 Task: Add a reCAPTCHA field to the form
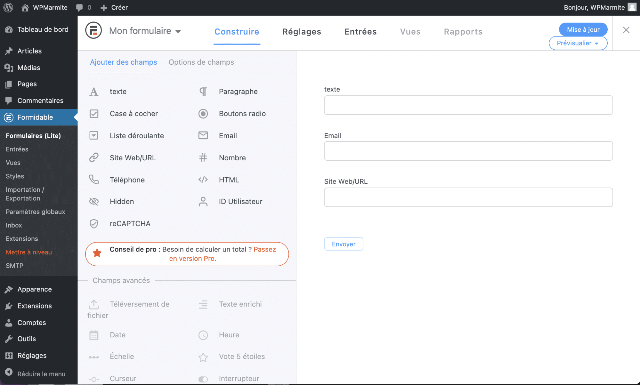[x=130, y=223]
